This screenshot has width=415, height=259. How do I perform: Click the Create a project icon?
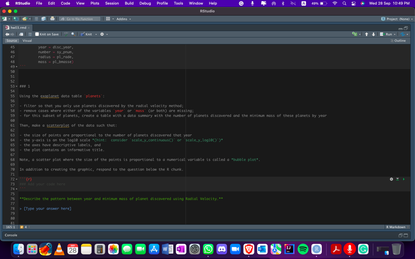click(16, 19)
